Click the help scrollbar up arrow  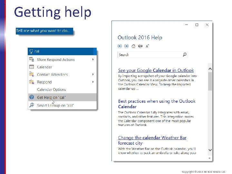210,69
